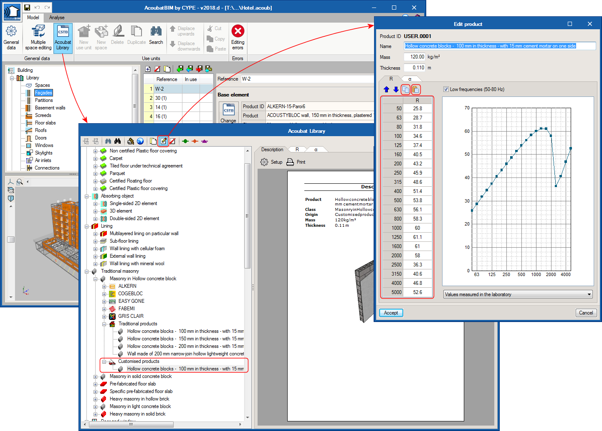Viewport: 602px width, 431px height.
Task: Open General data settings gear
Action: [x=11, y=31]
